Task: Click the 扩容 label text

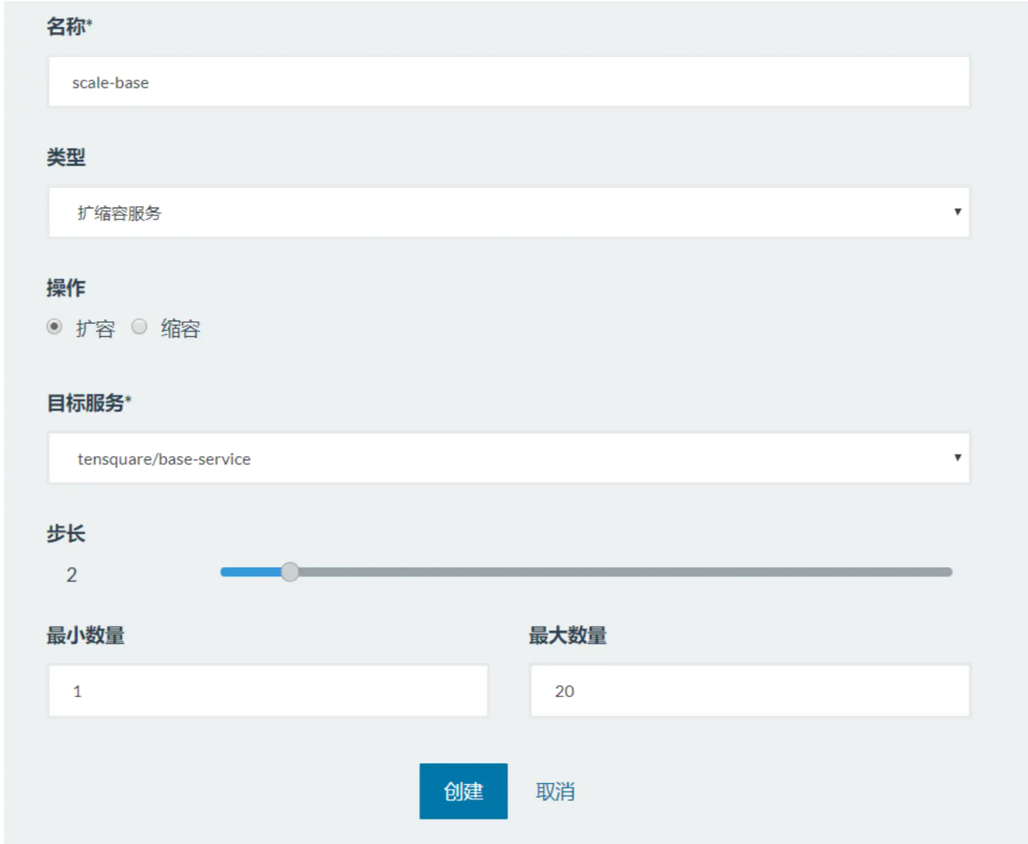Action: coord(95,329)
